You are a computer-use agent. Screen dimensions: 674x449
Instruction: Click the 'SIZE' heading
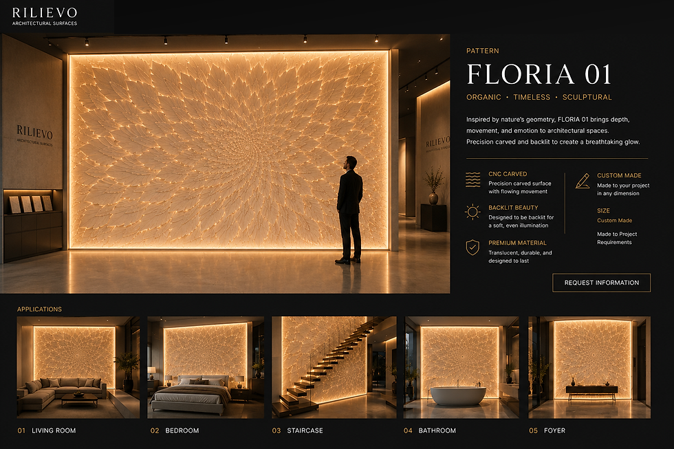coord(604,210)
